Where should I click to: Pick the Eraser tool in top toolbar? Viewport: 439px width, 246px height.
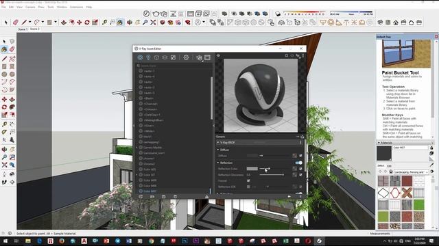pyautogui.click(x=15, y=23)
